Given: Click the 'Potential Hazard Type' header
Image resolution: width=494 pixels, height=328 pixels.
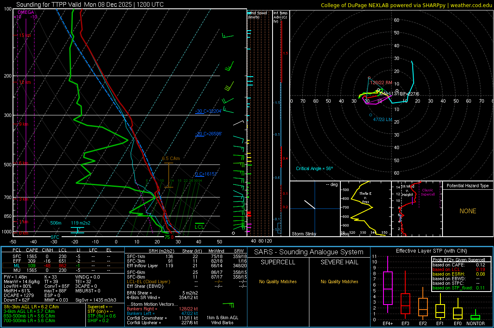Looking at the screenshot, I should click(468, 186).
